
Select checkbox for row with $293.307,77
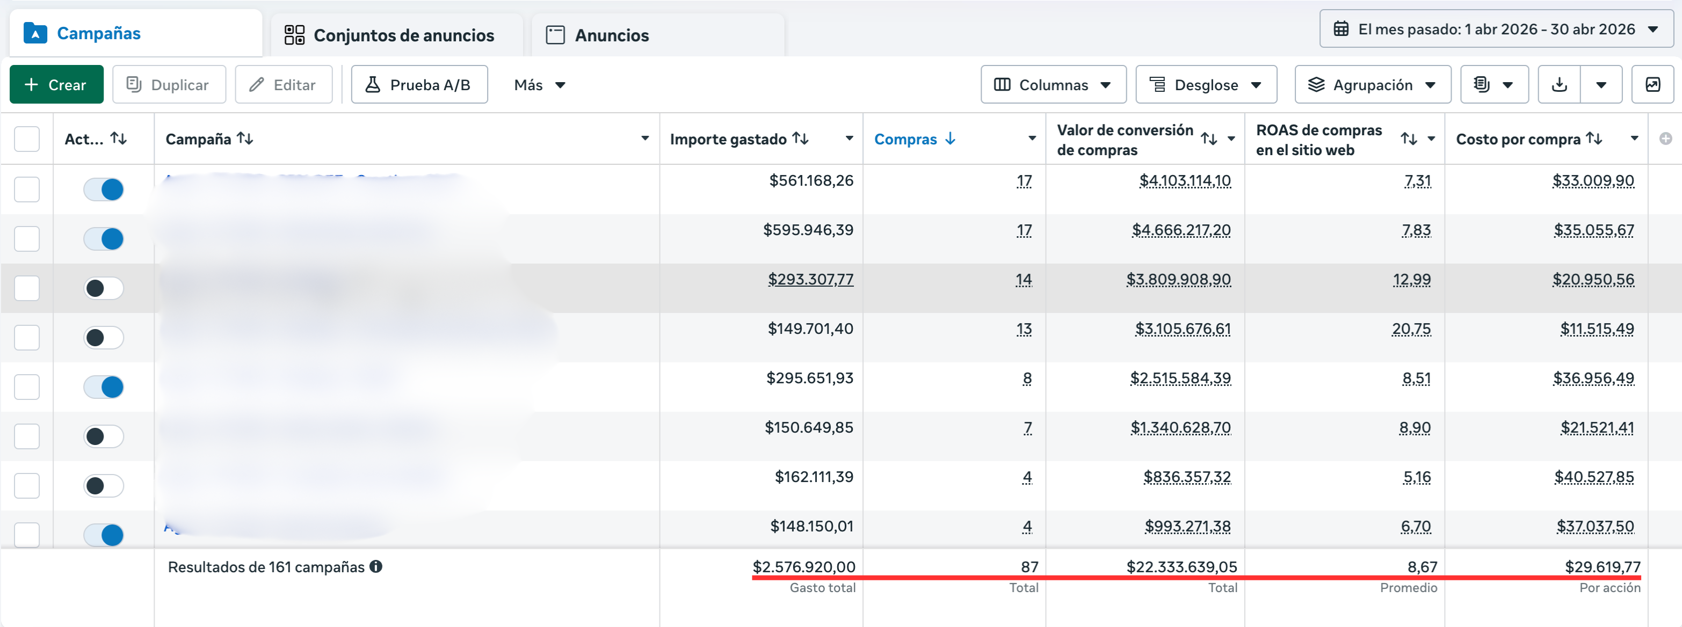(27, 288)
